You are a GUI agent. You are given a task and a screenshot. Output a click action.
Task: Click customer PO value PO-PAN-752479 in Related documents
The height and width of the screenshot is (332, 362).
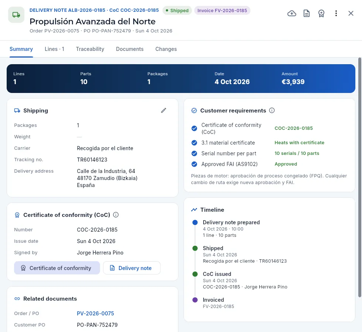point(97,325)
